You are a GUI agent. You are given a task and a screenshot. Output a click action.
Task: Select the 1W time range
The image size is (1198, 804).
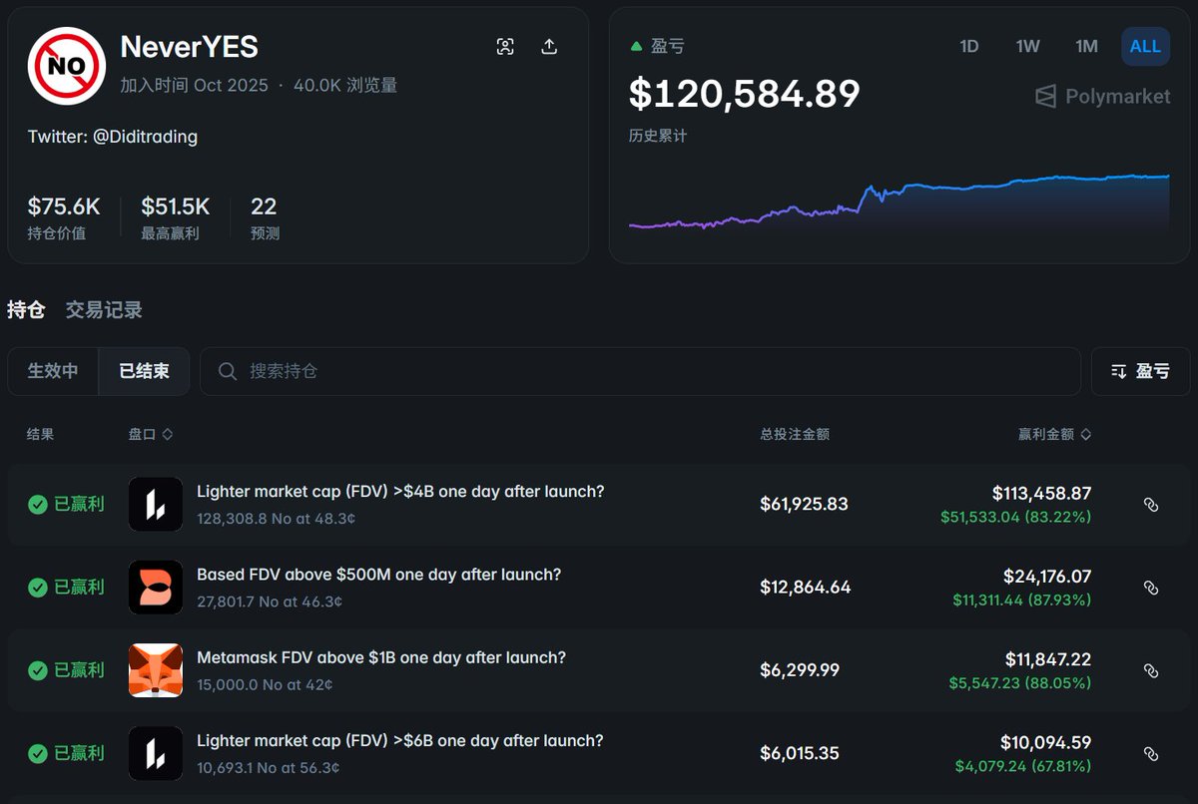click(x=1027, y=47)
